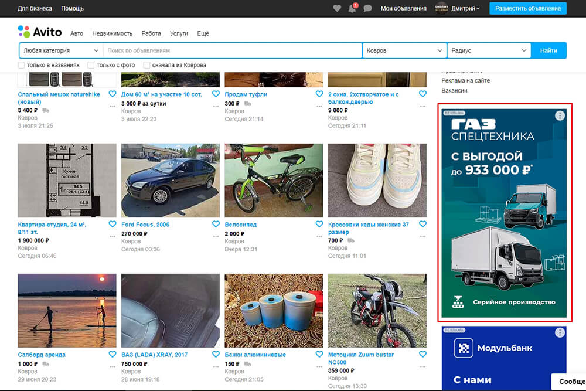Image resolution: width=586 pixels, height=391 pixels.
Task: Open more options for Банки алюминиевые listing
Action: 319,366
